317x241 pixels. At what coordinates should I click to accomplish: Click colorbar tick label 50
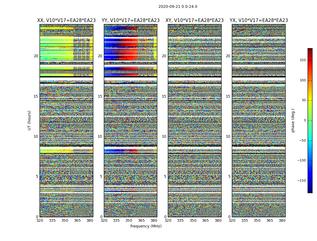(304, 100)
